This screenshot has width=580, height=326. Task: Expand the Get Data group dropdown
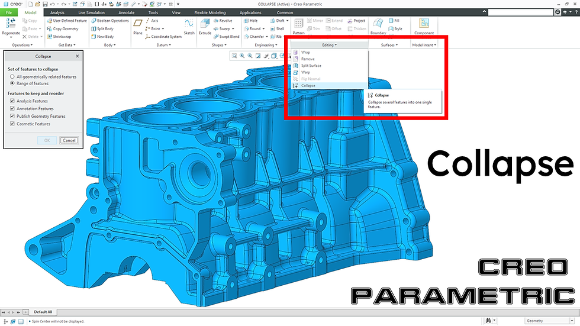tap(67, 45)
